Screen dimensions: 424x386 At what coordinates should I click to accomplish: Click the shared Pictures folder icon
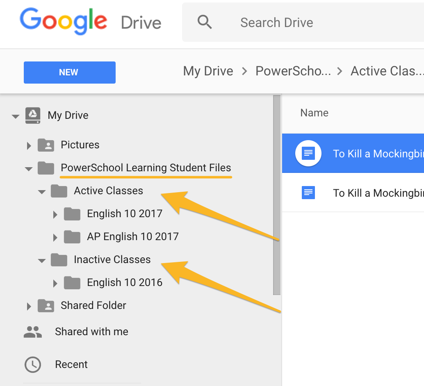(x=46, y=145)
